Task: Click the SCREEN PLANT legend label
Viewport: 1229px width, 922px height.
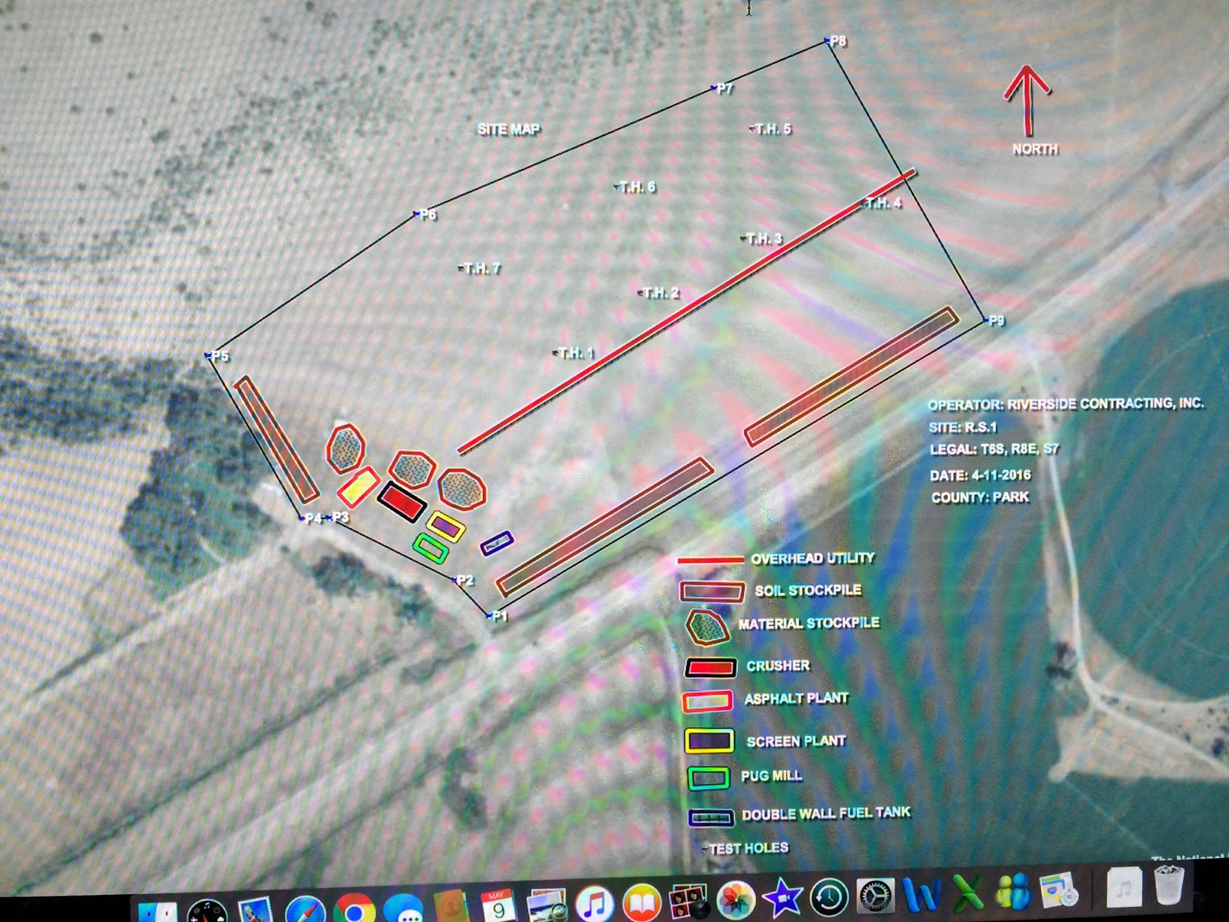Action: [x=796, y=741]
